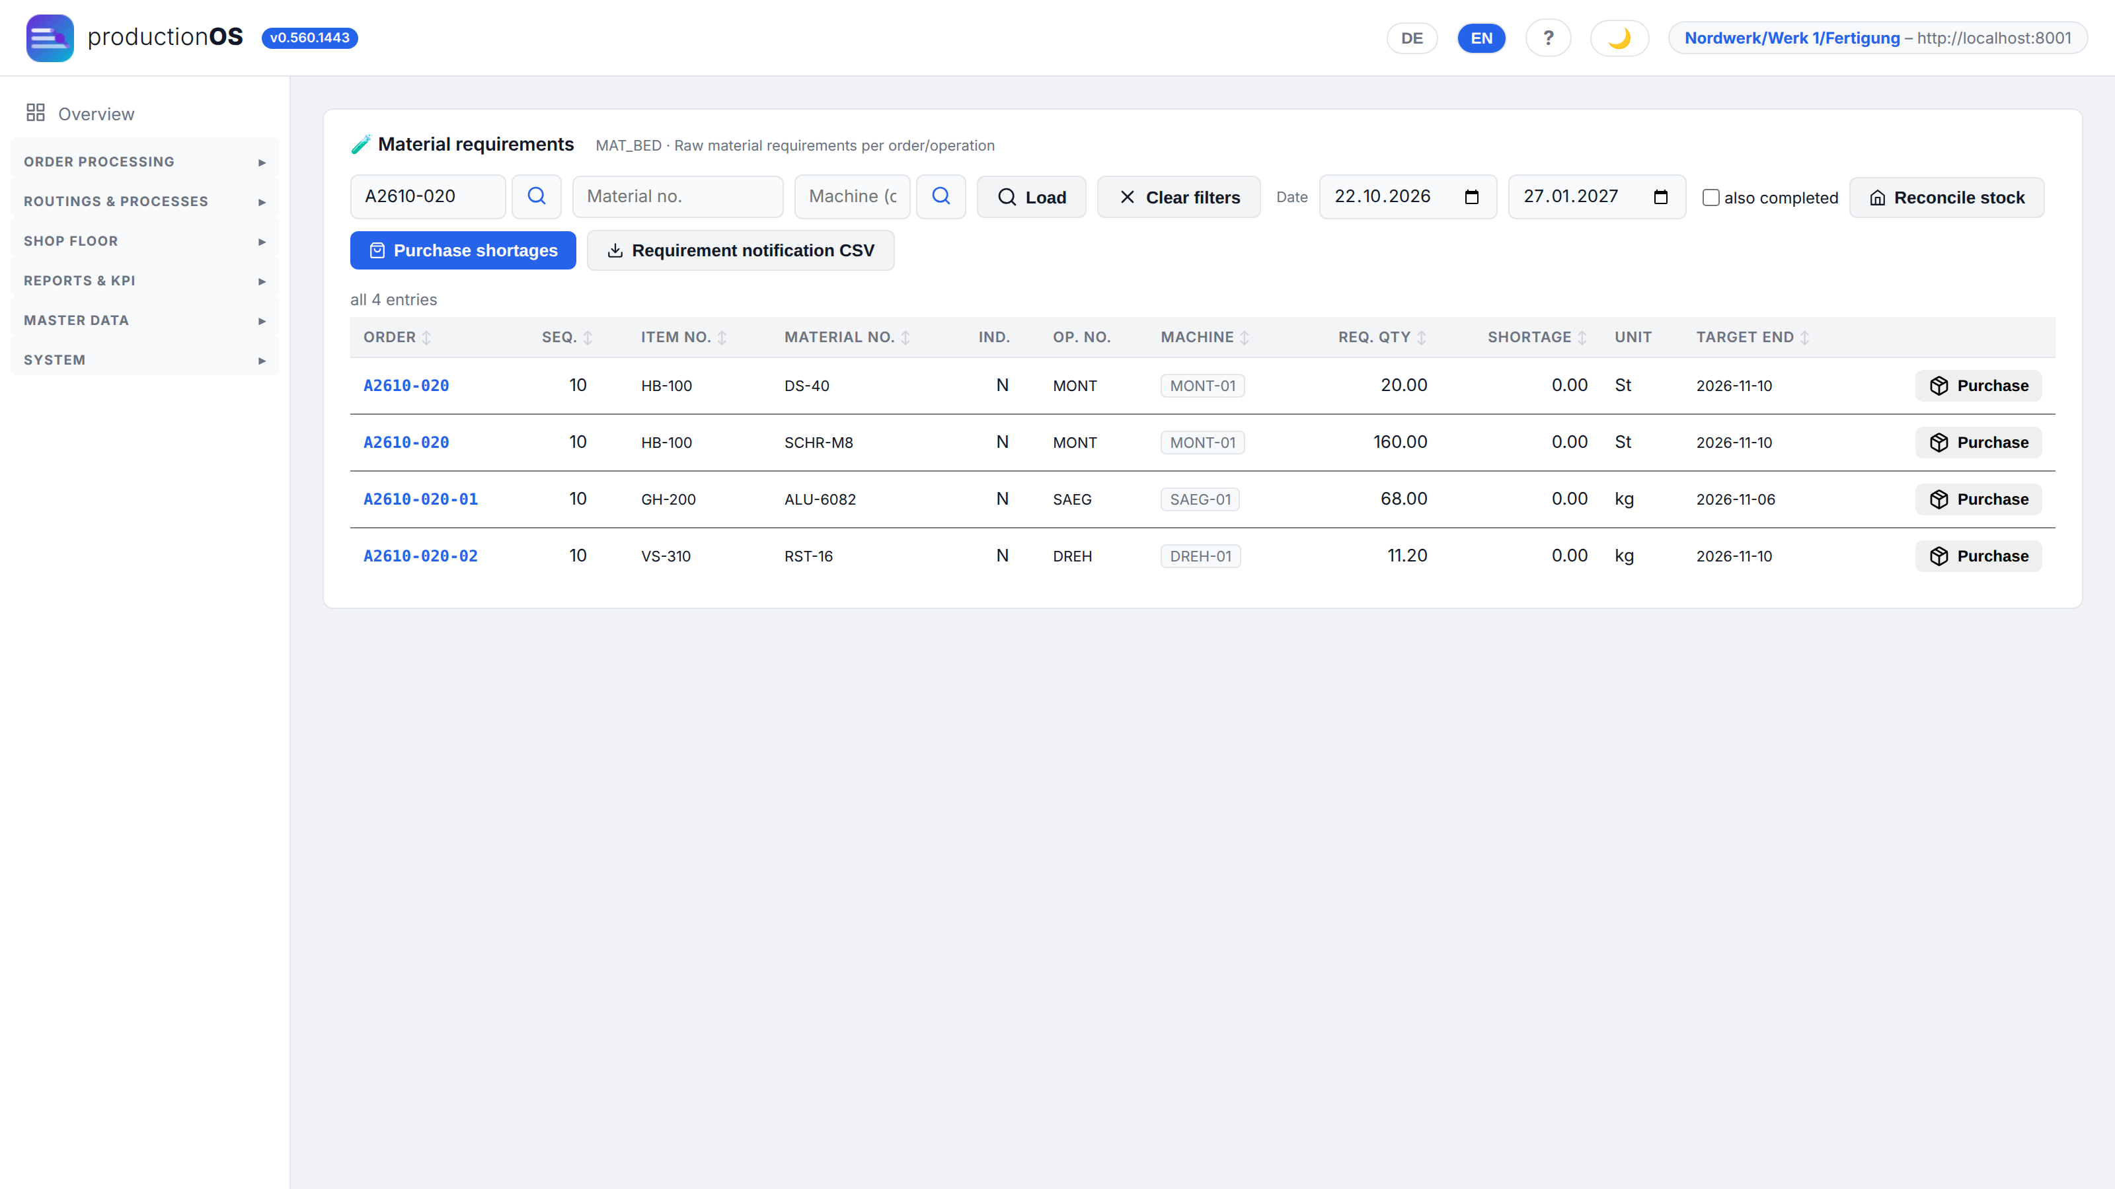This screenshot has height=1189, width=2115.
Task: Sort by Material No. column sort icon
Action: pos(905,338)
